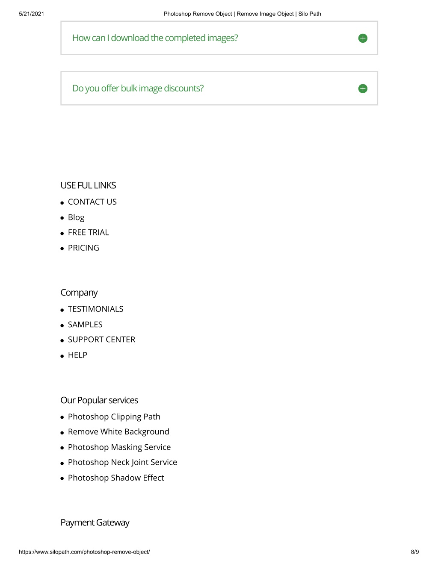438x566 pixels.
Task: Open the CONTACT US link
Action: pyautogui.click(x=92, y=202)
